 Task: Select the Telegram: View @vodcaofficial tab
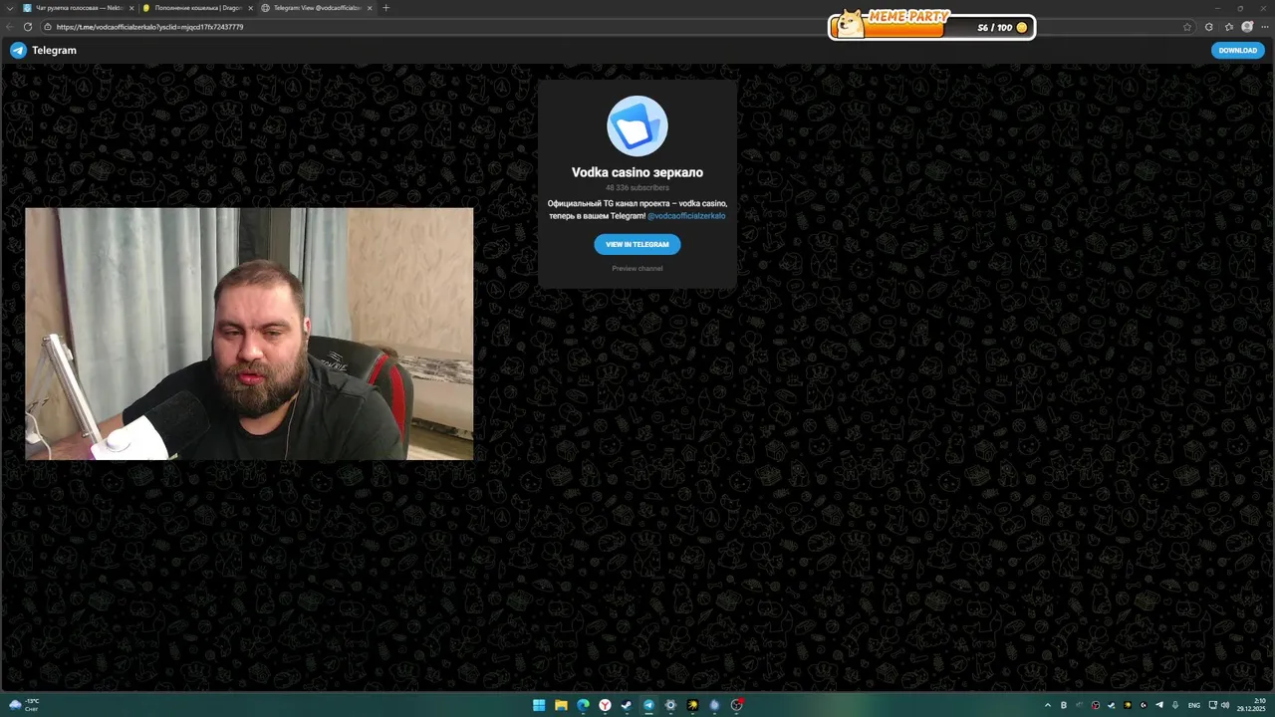pos(316,8)
